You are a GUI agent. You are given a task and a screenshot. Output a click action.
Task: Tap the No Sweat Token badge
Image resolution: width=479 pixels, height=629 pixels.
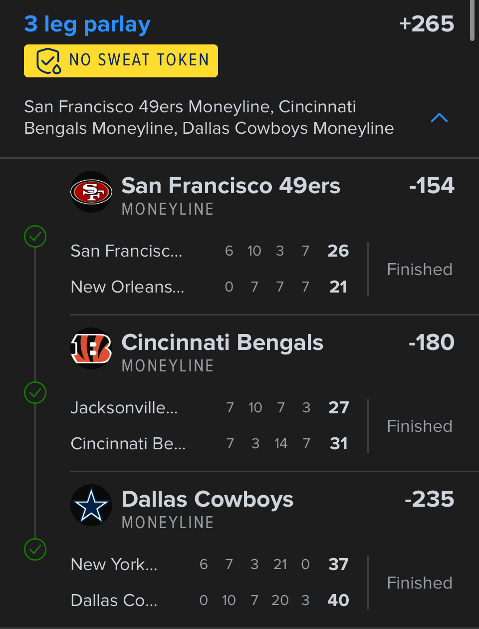[121, 61]
